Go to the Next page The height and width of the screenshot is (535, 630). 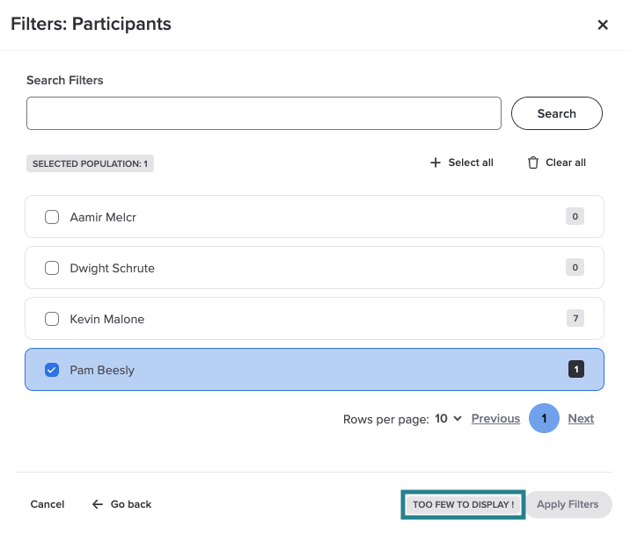coord(581,419)
